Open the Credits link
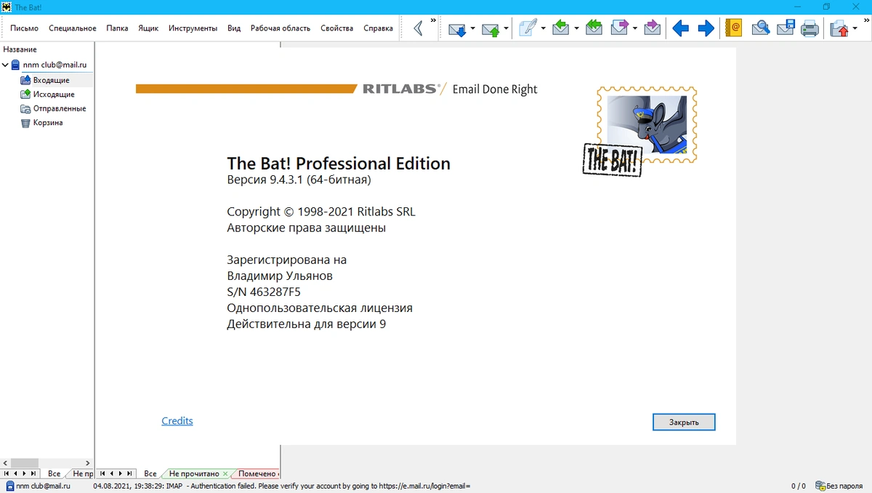Screen dimensions: 872x493 177,421
